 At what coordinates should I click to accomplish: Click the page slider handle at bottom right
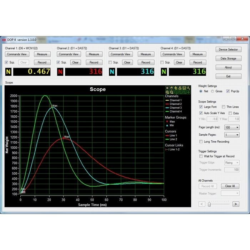(209, 204)
